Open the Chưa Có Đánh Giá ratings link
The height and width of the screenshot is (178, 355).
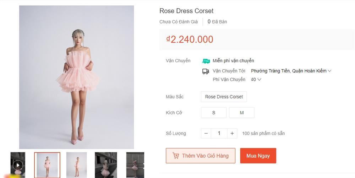click(179, 22)
